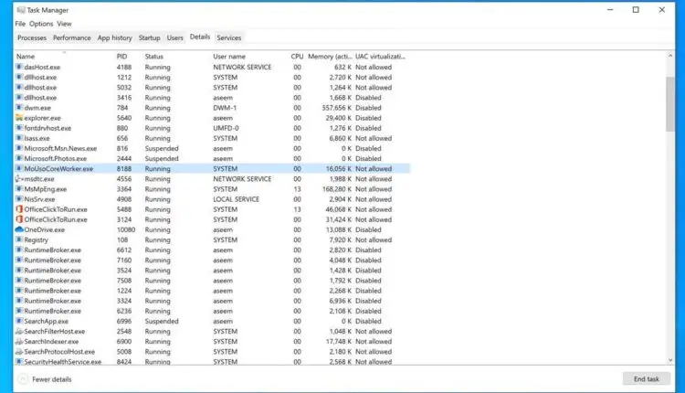Screen dimensions: 685x393
Task: Select RuntimeBroker.exe with PID 7508
Action: pyautogui.click(x=212, y=281)
